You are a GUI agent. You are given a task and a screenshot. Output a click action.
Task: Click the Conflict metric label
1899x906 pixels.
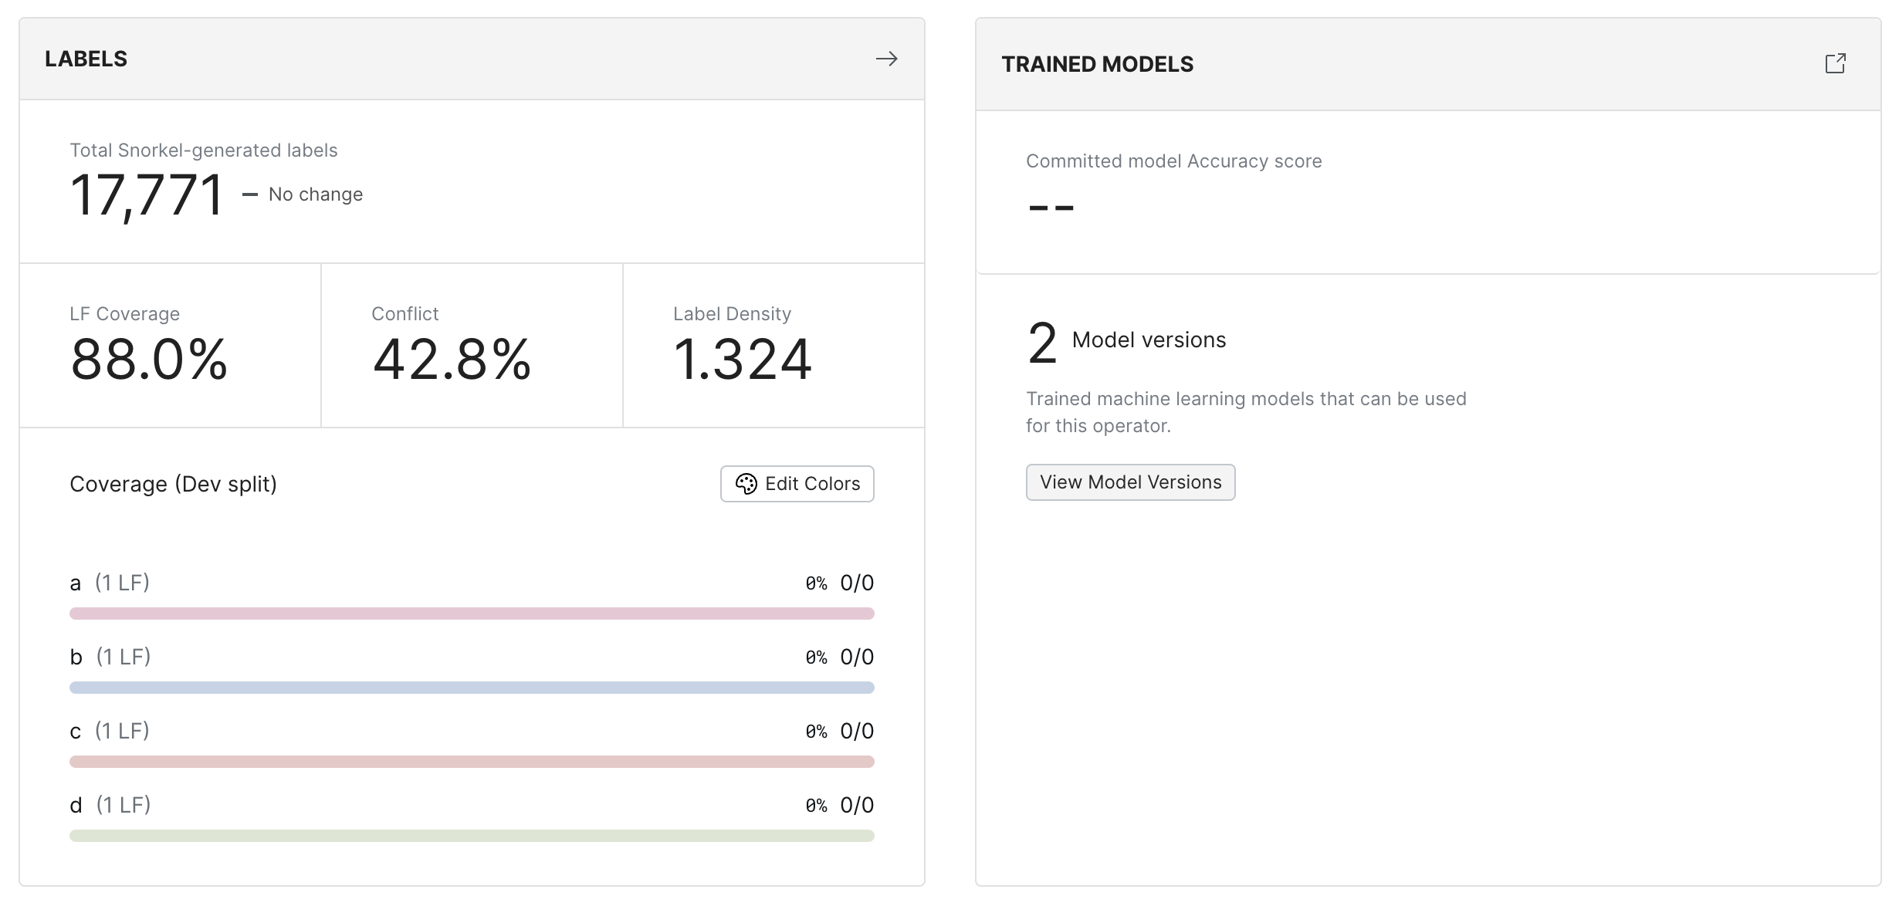(405, 314)
